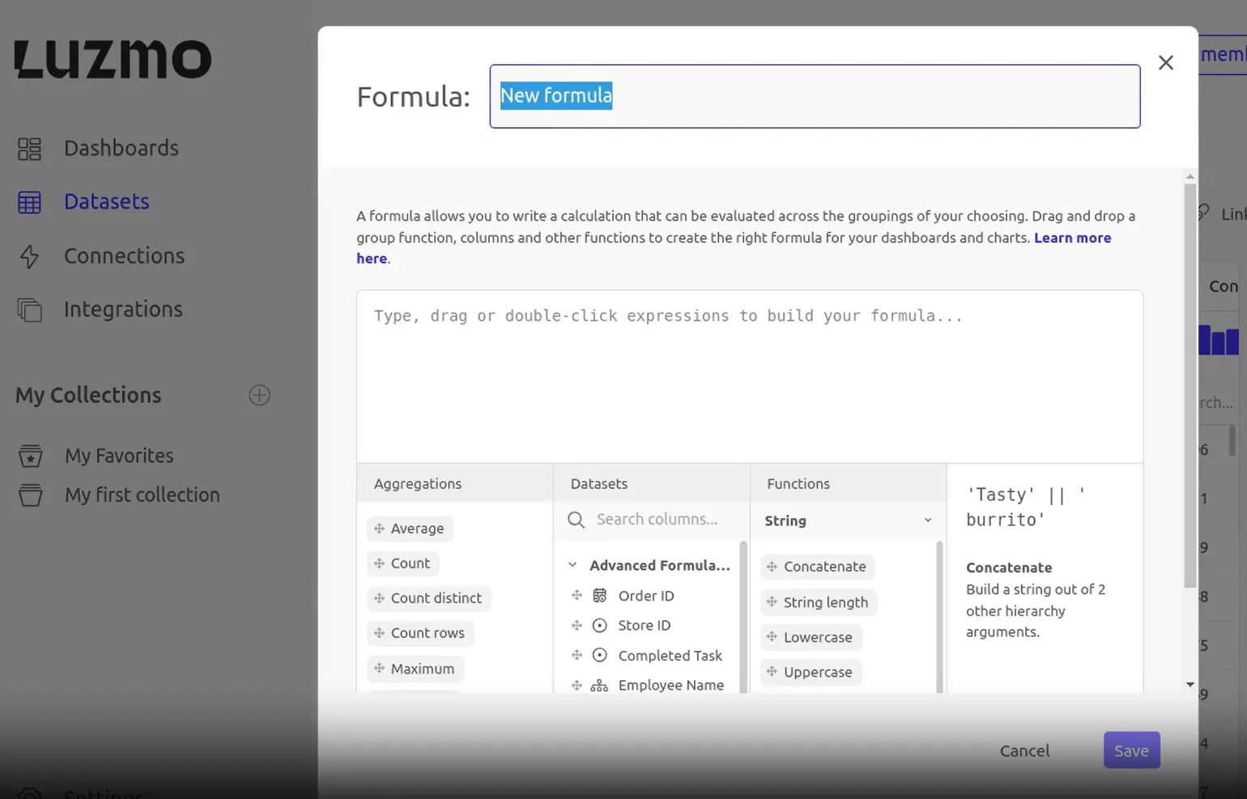This screenshot has height=799, width=1247.
Task: Click the Dashboards grid icon in sidebar
Action: pos(29,149)
